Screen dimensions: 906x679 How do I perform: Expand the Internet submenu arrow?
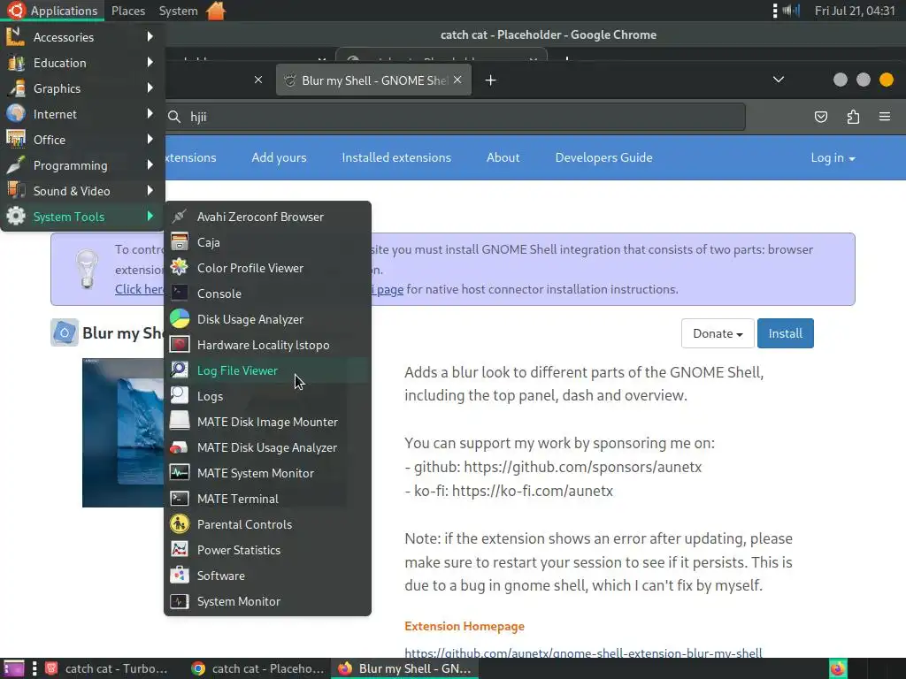point(150,113)
